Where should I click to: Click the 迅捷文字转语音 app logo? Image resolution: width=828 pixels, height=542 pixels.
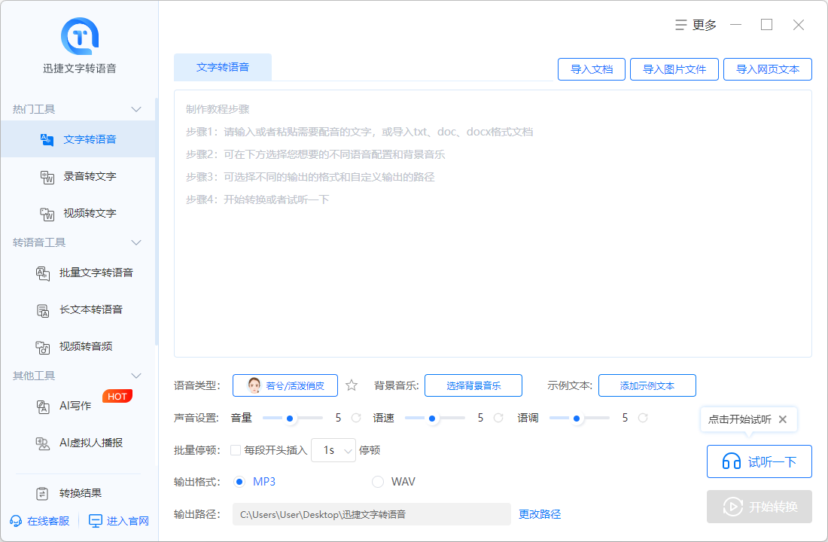click(80, 36)
